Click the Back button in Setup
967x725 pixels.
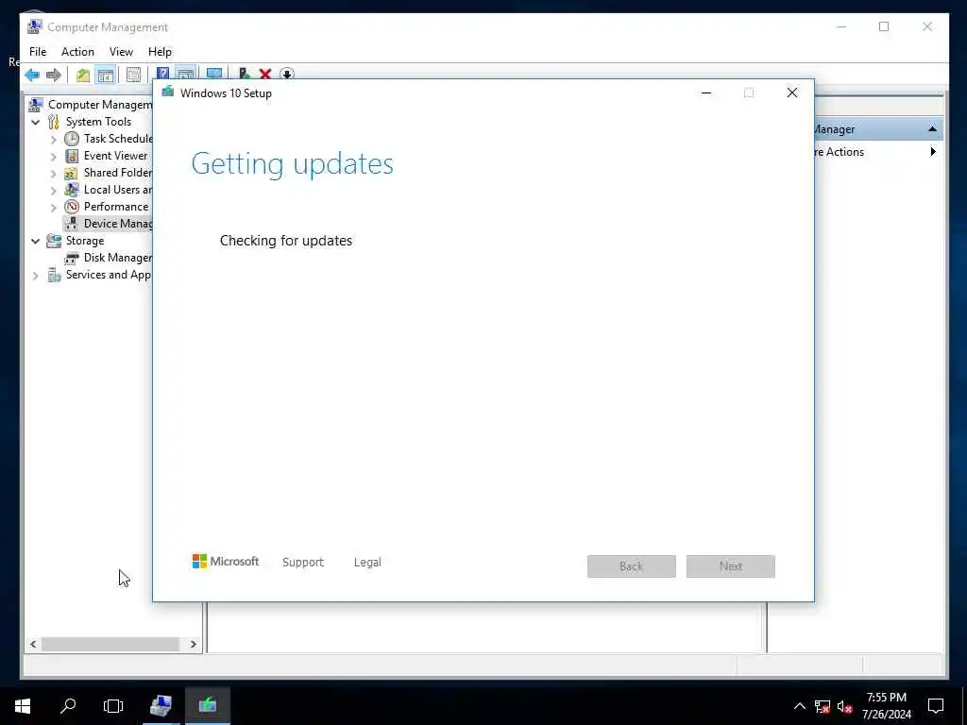click(x=632, y=566)
